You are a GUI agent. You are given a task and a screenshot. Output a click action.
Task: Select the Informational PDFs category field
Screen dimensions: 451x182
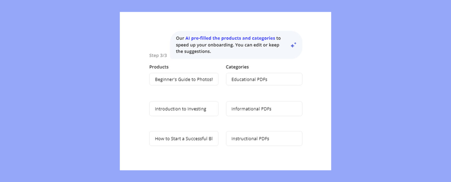pos(264,109)
